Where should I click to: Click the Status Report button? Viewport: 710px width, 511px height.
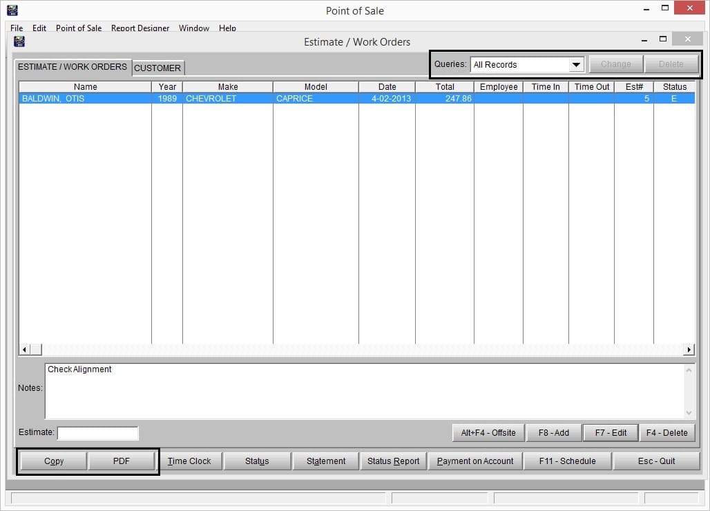point(393,461)
